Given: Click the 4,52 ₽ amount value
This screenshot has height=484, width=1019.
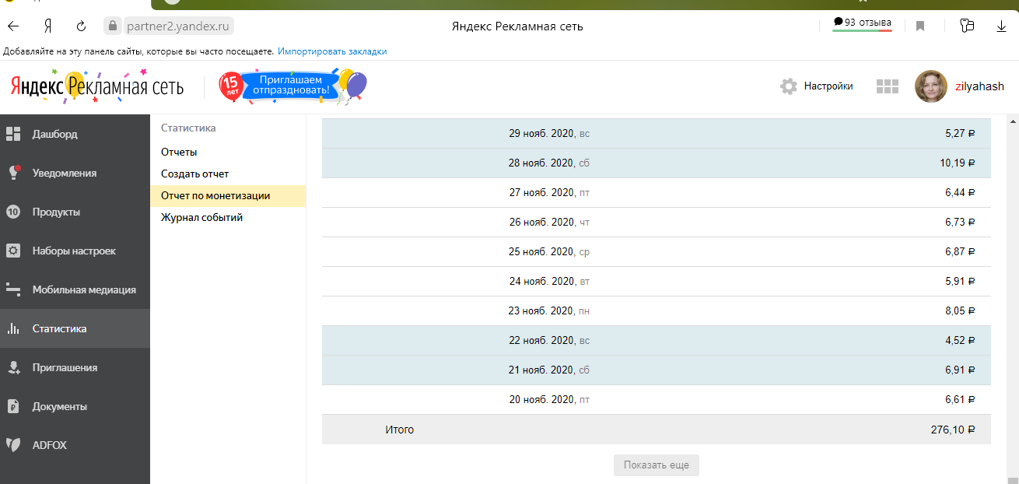Looking at the screenshot, I should pos(960,341).
